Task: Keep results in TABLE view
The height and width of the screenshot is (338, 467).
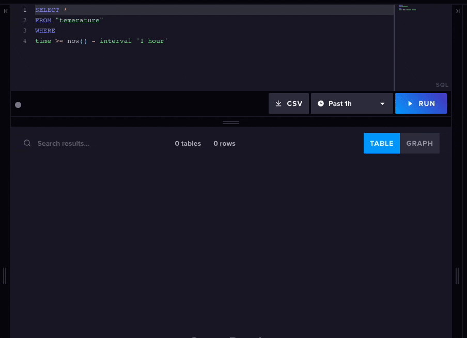Action: click(381, 143)
